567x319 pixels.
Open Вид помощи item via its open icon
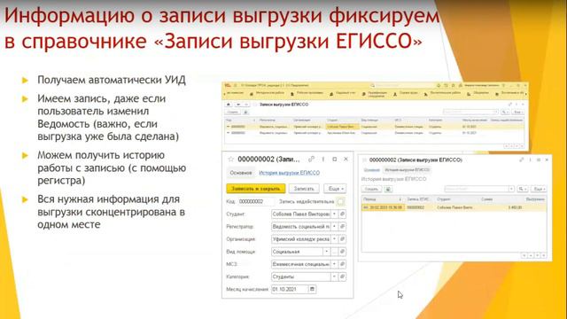(343, 252)
